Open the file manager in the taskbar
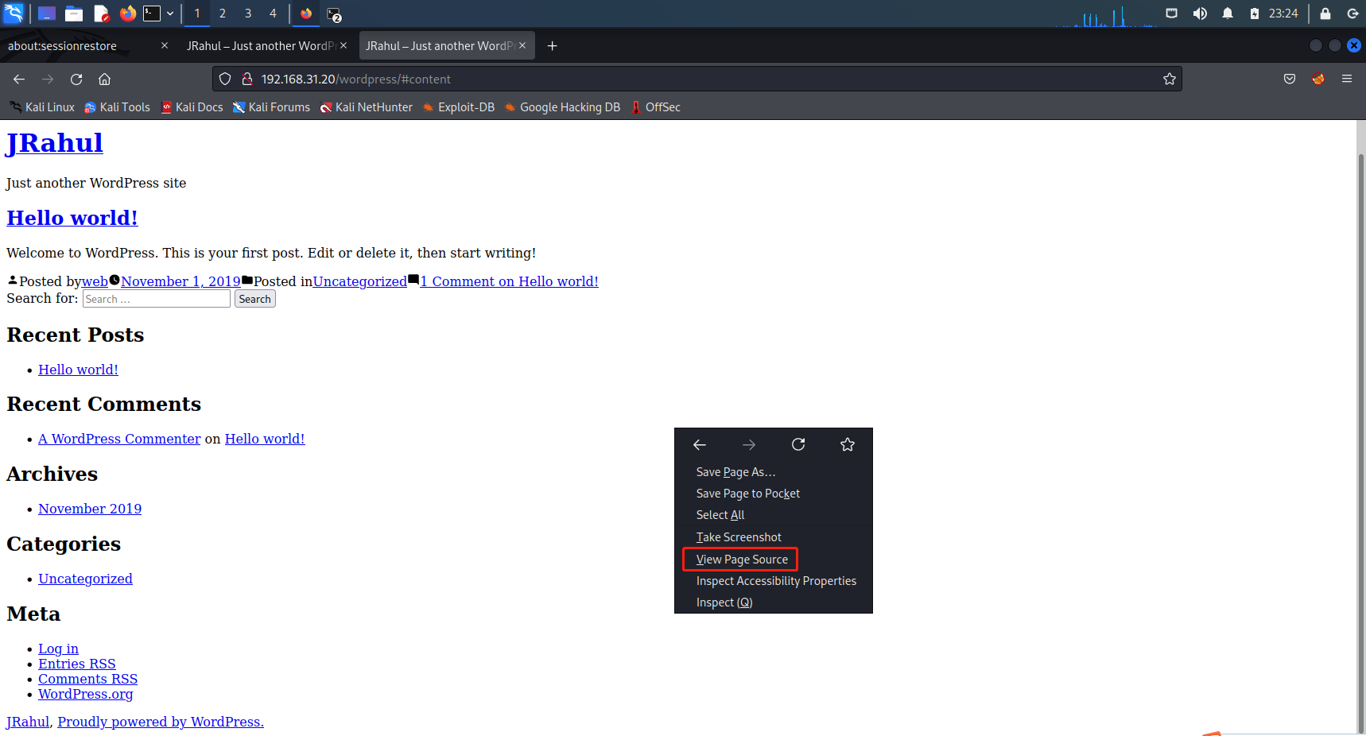Screen dimensions: 1366x736 pos(74,14)
